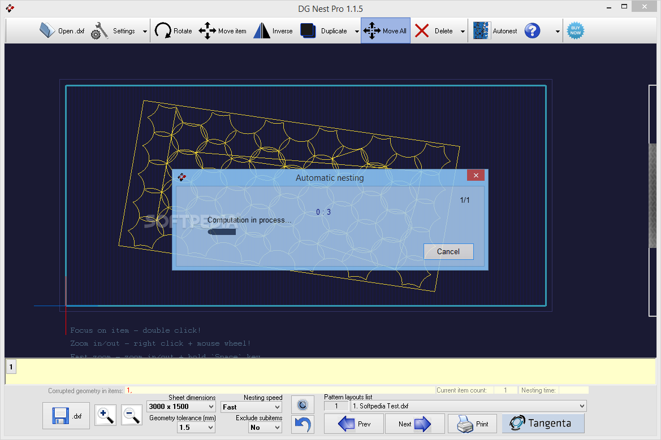The image size is (661, 440).
Task: Click the right vertical scrollbar thumb
Action: [653, 195]
